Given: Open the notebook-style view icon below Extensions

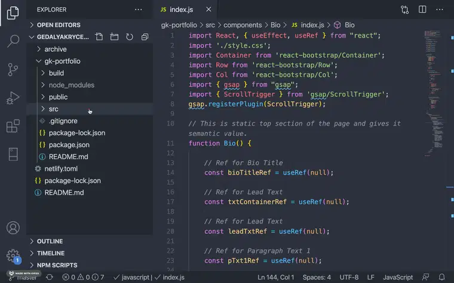Looking at the screenshot, I should pyautogui.click(x=13, y=154).
